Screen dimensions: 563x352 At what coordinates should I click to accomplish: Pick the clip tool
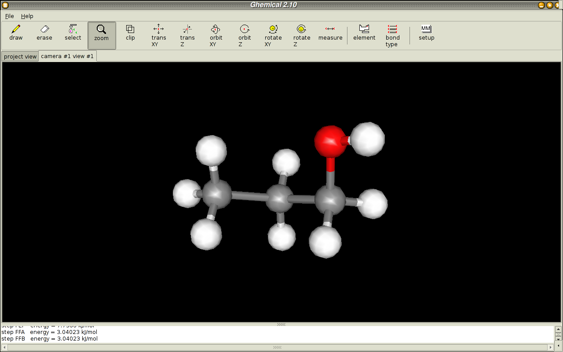130,33
